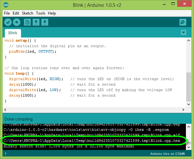Click the Arduino logo in title bar
The width and height of the screenshot is (194, 159).
[6, 5]
